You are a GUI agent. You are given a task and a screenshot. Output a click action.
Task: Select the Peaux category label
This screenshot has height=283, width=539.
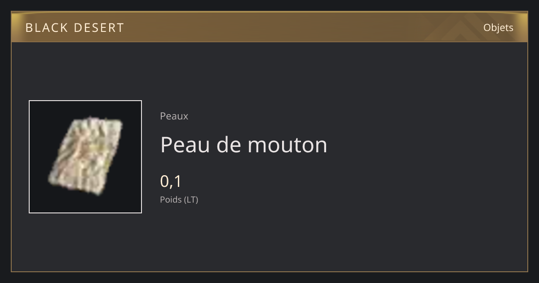[174, 116]
